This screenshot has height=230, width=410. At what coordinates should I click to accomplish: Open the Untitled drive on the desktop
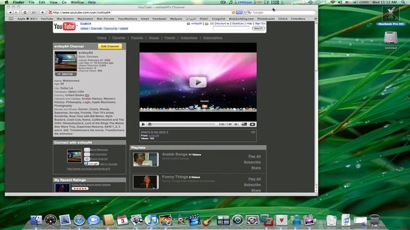tap(391, 40)
